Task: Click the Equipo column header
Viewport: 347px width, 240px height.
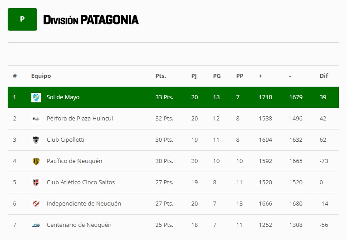Action: pos(41,76)
